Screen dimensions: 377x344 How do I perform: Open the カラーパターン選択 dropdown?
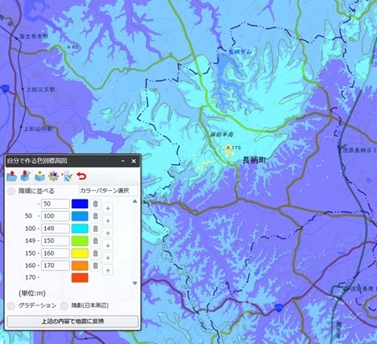[108, 191]
